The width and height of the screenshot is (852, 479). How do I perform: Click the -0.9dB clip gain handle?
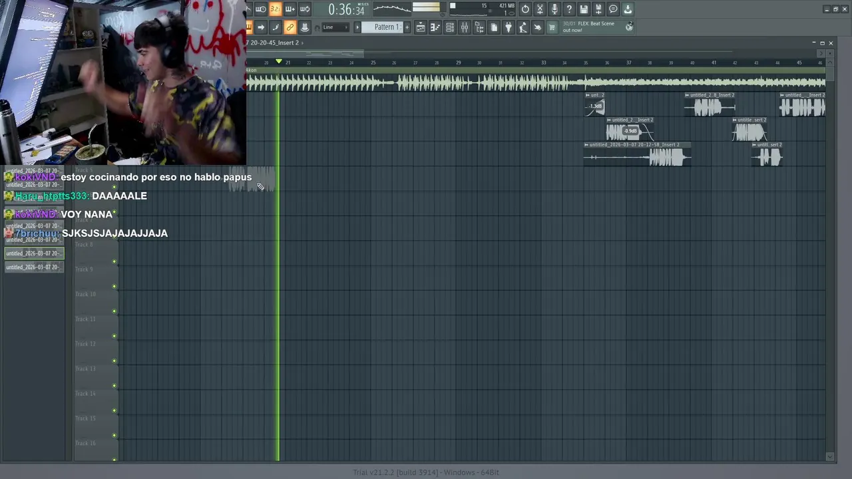630,131
